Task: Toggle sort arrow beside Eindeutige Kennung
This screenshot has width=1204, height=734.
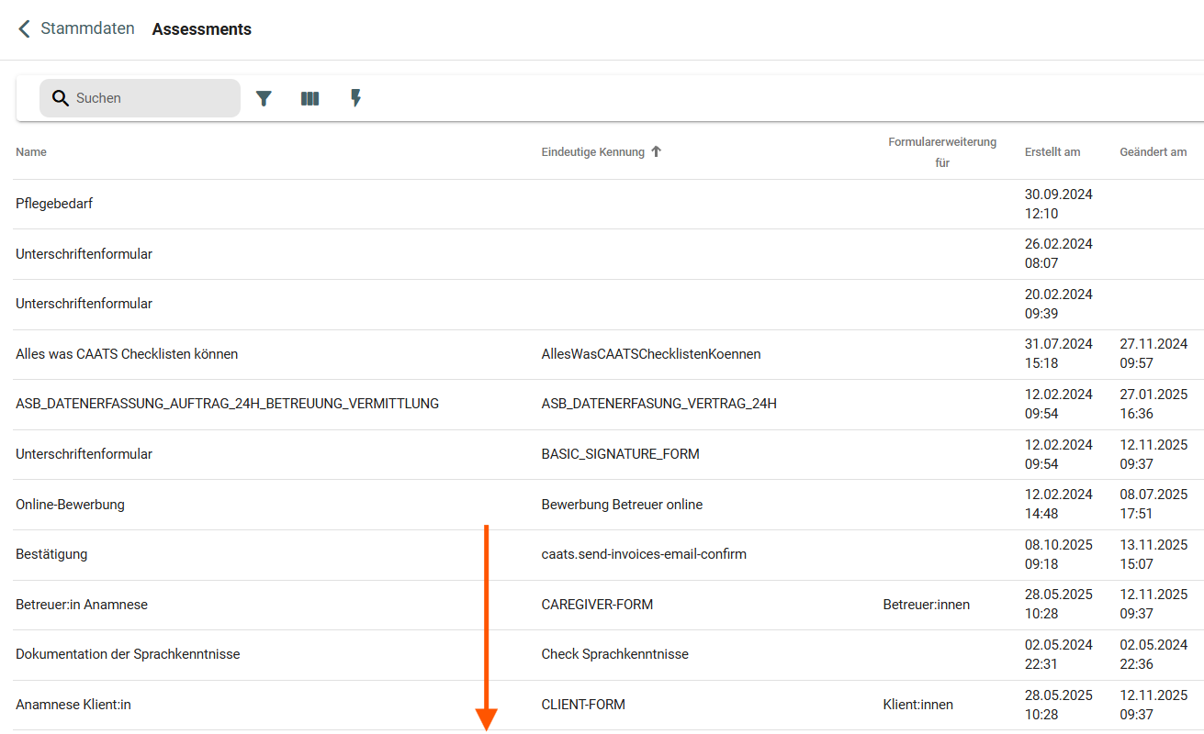Action: point(656,152)
